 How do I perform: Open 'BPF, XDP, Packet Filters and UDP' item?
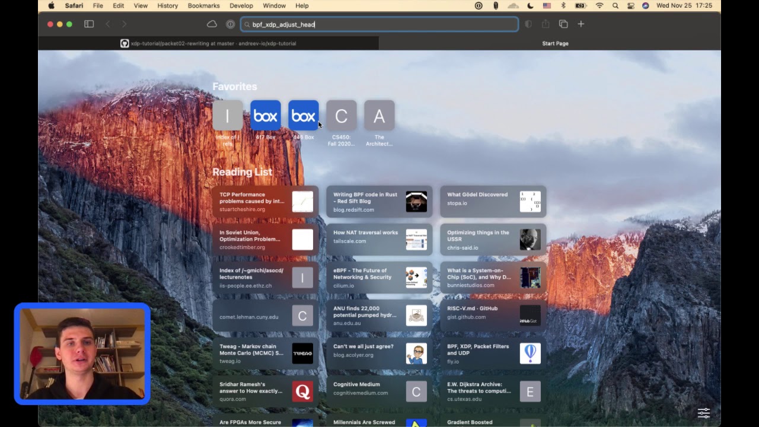pos(493,353)
